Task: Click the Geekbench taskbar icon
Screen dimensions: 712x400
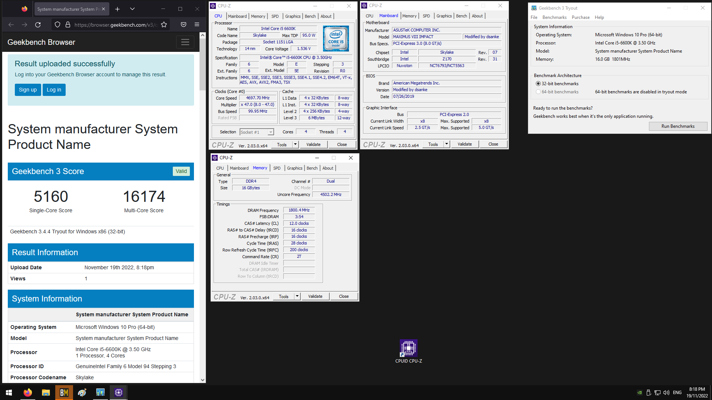Action: click(100, 393)
